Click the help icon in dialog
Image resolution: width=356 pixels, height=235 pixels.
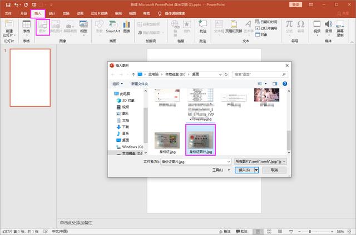(285, 83)
